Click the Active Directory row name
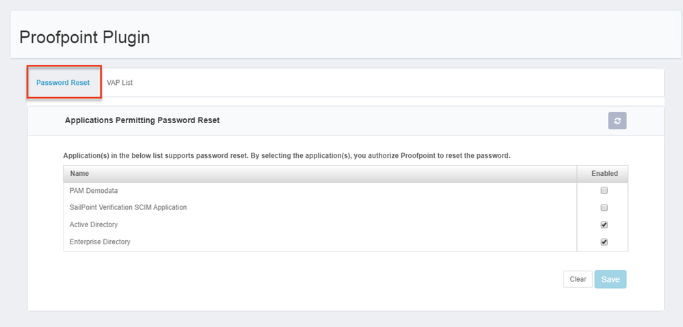This screenshot has height=327, width=683. [x=94, y=224]
